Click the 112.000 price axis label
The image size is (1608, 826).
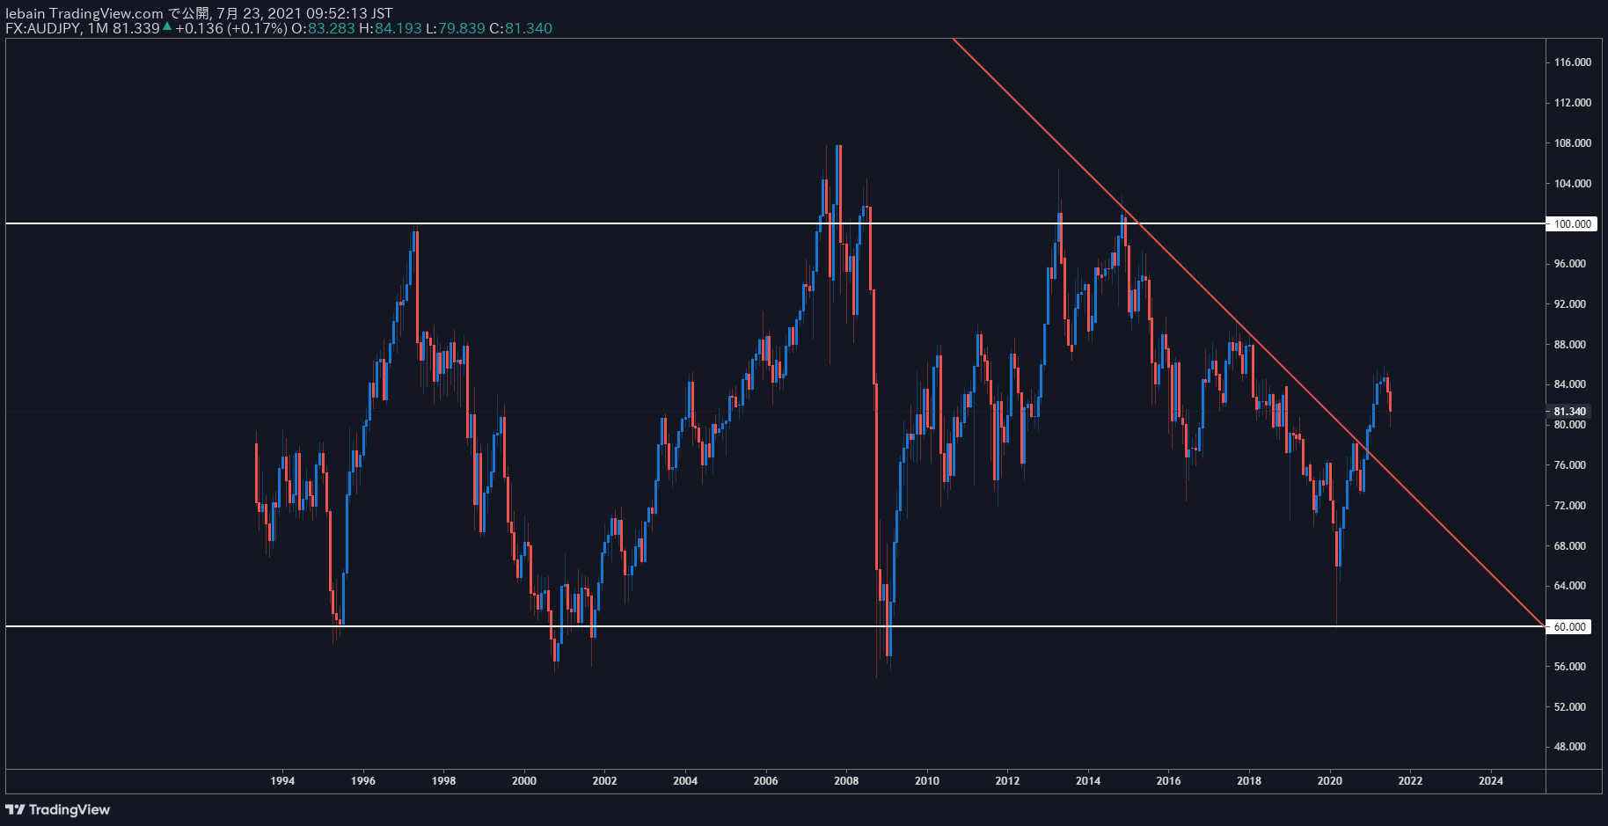pyautogui.click(x=1572, y=103)
